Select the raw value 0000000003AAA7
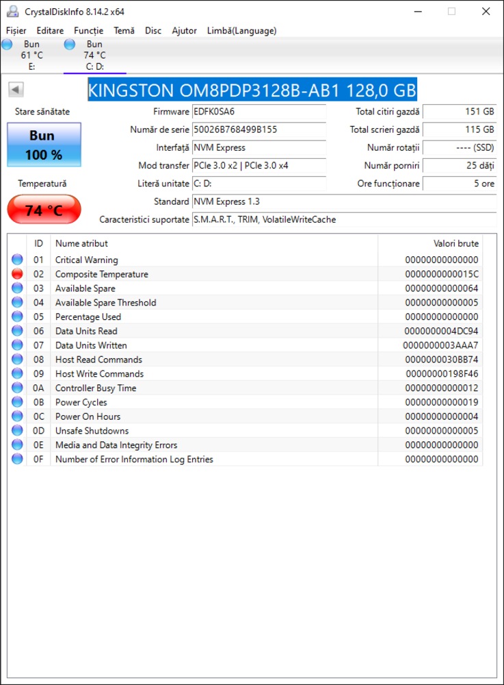 (x=440, y=345)
